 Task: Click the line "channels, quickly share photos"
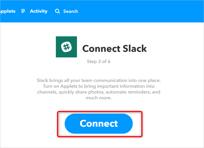point(99,92)
